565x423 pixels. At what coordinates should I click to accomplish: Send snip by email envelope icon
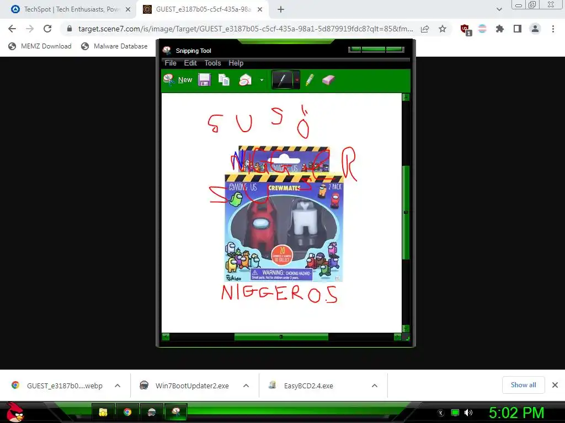click(246, 79)
